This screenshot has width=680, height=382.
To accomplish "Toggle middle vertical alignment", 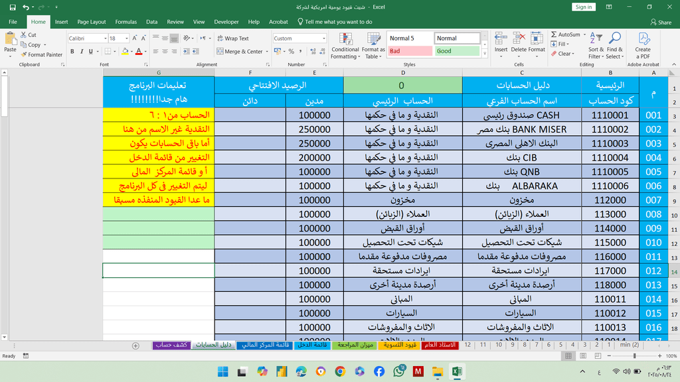I will (165, 38).
